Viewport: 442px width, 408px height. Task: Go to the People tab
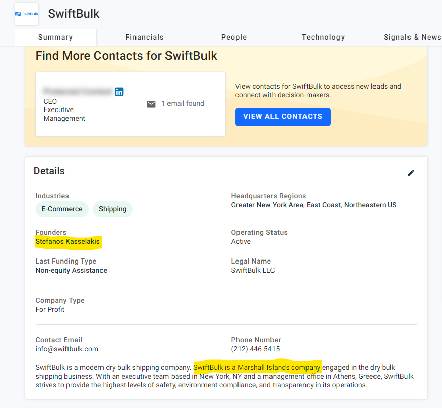click(234, 37)
